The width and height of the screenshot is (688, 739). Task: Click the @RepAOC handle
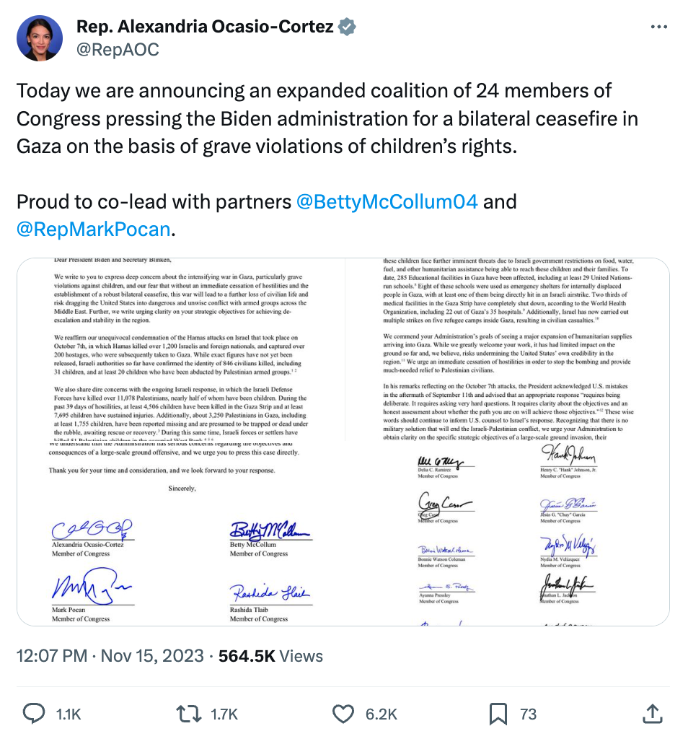[118, 49]
